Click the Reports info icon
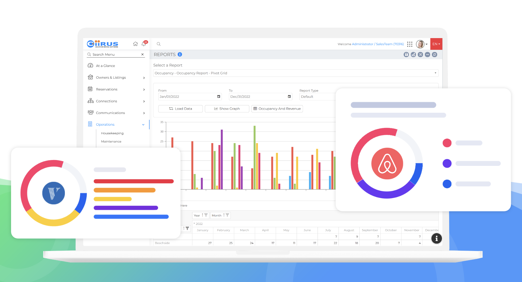The image size is (522, 282). point(180,54)
